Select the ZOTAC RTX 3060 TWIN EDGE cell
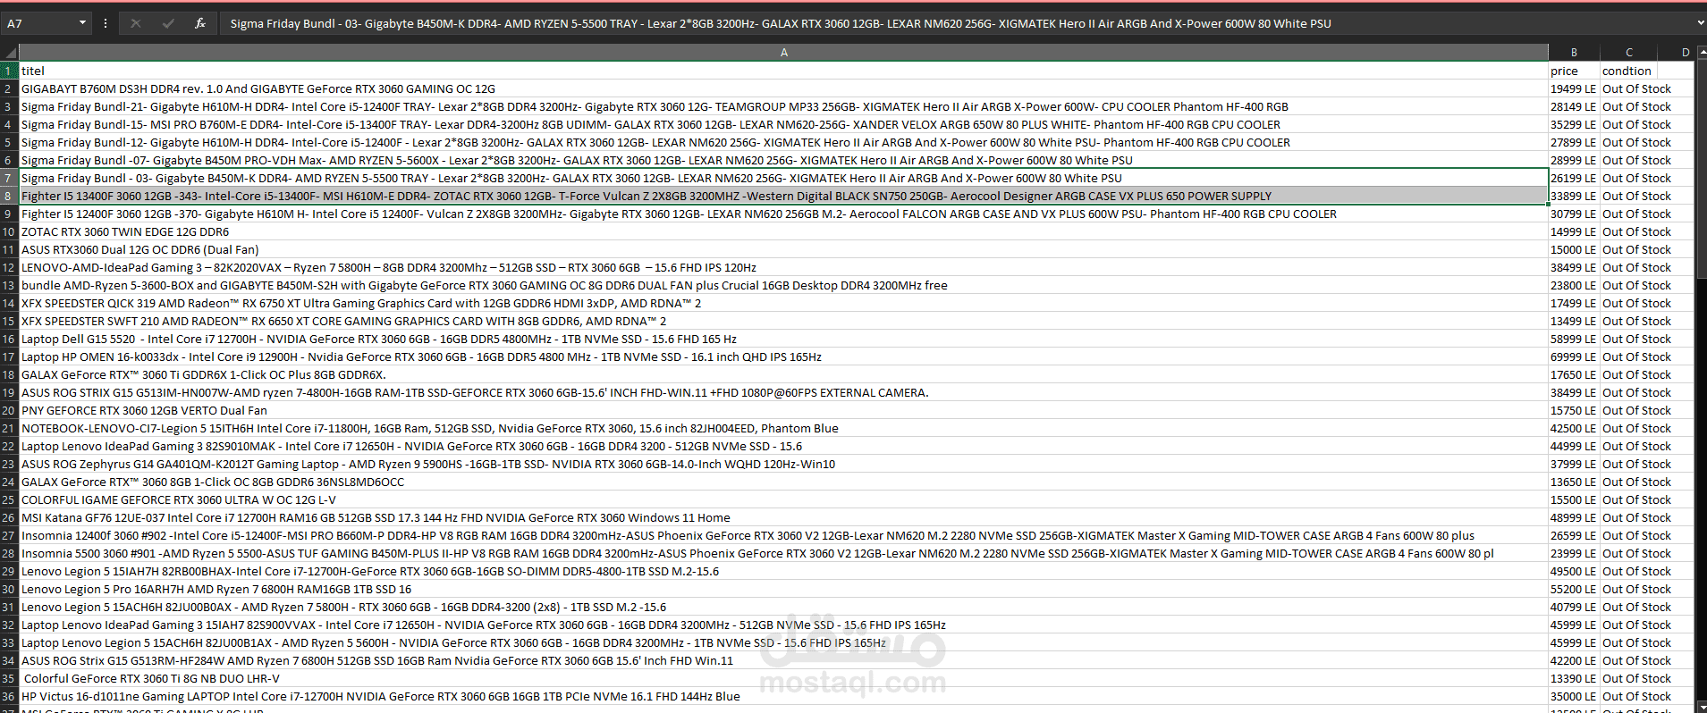The height and width of the screenshot is (713, 1707). pos(783,231)
